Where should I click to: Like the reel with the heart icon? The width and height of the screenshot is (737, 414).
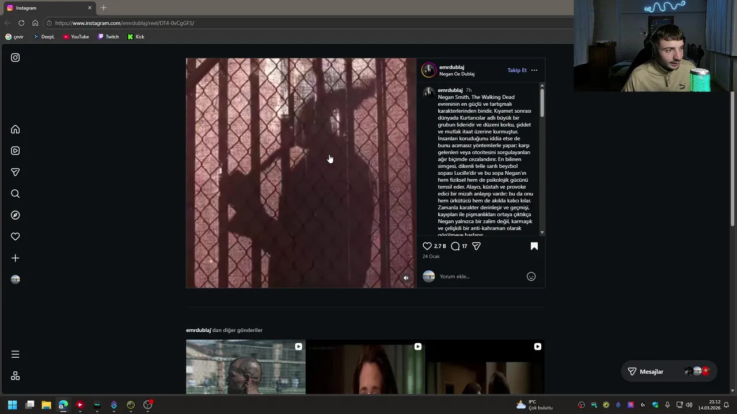(427, 246)
